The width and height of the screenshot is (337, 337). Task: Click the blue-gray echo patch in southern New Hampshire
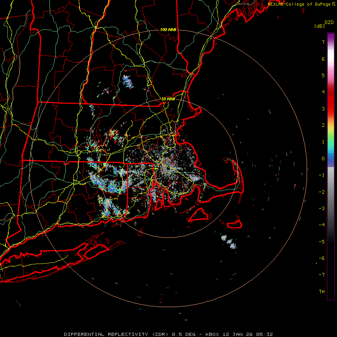click(128, 82)
